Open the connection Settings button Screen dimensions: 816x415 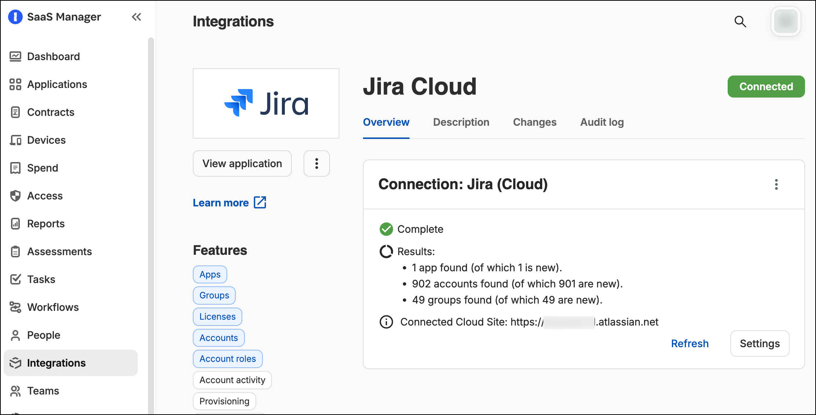(760, 344)
